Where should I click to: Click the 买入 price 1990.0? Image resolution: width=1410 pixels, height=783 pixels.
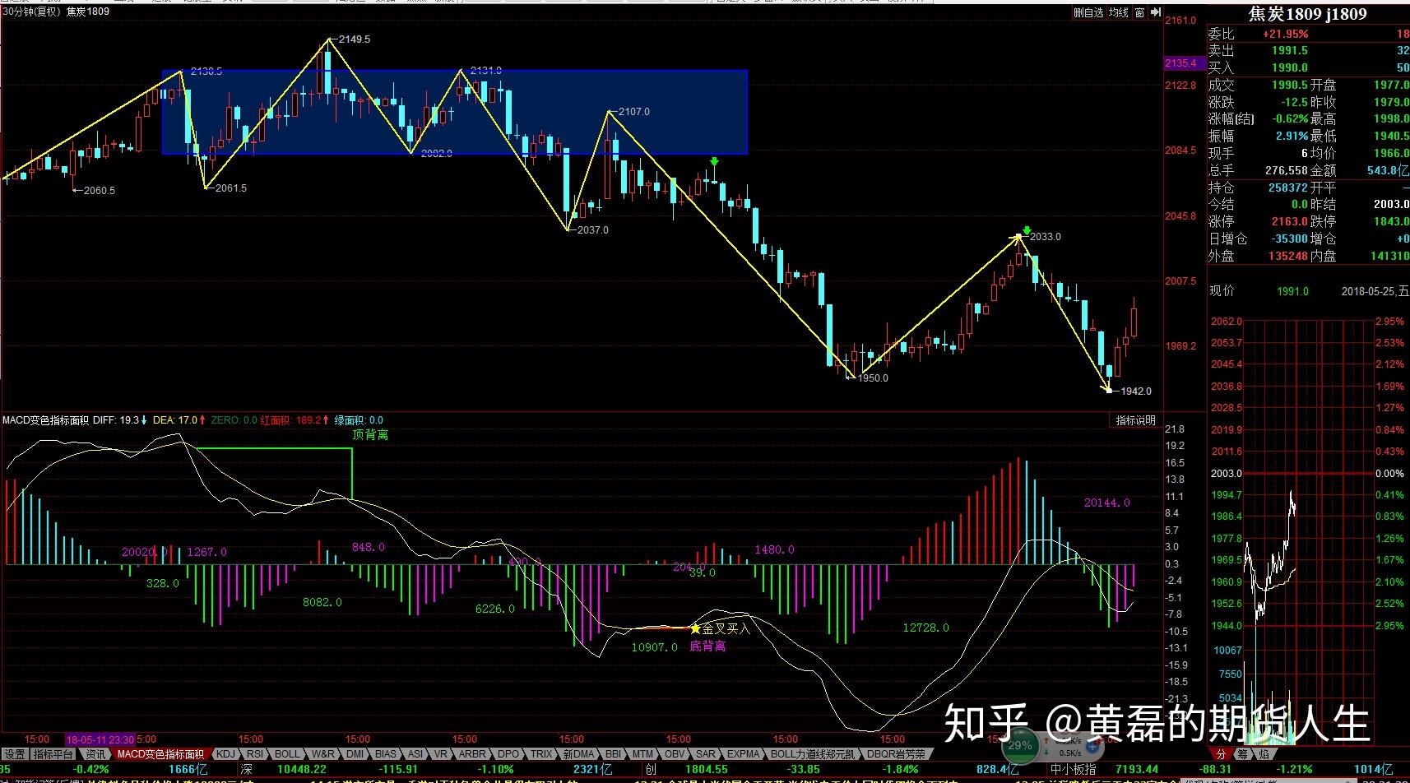[1289, 67]
